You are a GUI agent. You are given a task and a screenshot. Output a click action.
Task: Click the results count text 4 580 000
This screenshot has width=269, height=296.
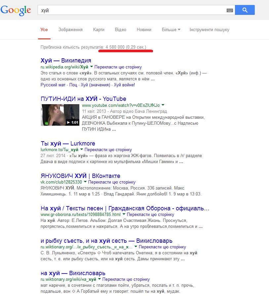point(115,47)
